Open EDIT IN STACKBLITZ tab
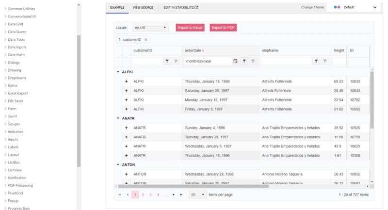 [x=181, y=7]
